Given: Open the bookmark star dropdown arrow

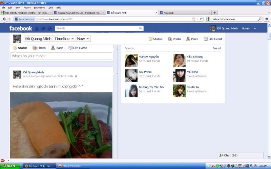Looking at the screenshot, I should click(x=197, y=19).
